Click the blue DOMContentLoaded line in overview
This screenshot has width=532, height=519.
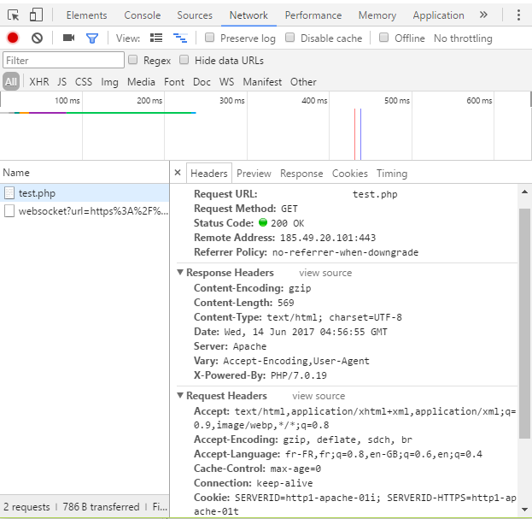click(360, 134)
